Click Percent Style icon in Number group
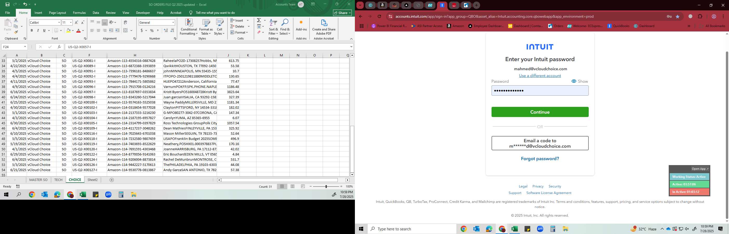The width and height of the screenshot is (729, 234). pos(152,31)
